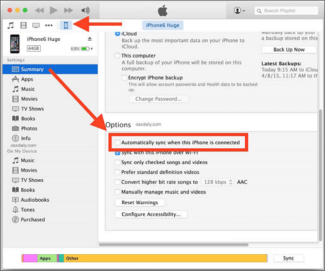Click the Apps segment in storage bar
Viewport: 325px width, 271px height.
pyautogui.click(x=47, y=258)
